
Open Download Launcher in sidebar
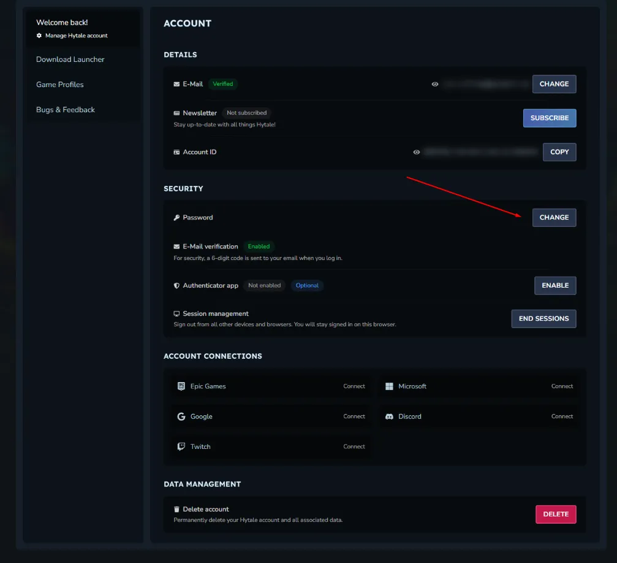(x=70, y=59)
